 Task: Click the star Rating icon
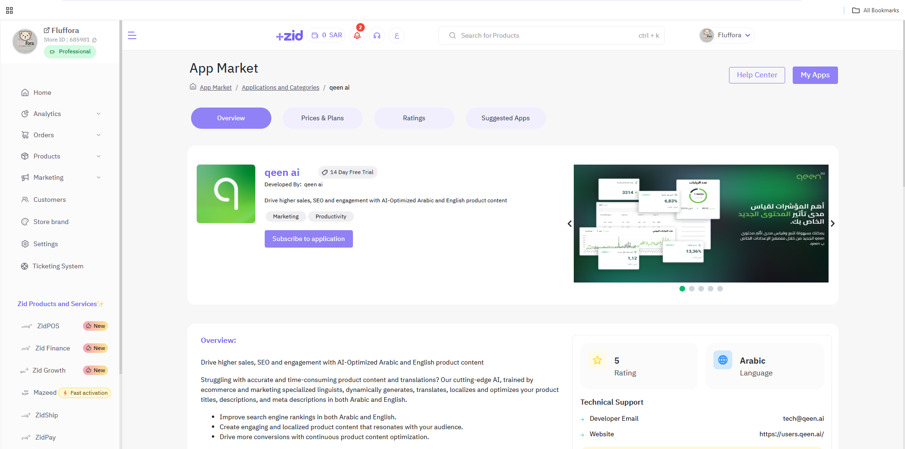(597, 360)
